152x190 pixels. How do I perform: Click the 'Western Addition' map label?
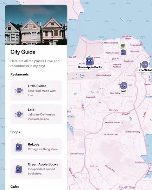pos(117,66)
